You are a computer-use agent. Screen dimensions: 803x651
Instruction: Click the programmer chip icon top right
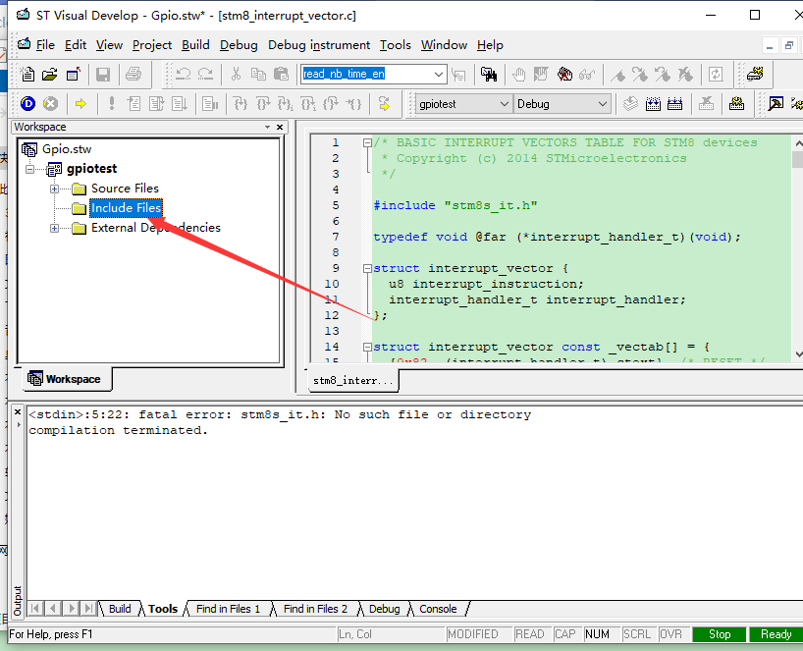(755, 75)
